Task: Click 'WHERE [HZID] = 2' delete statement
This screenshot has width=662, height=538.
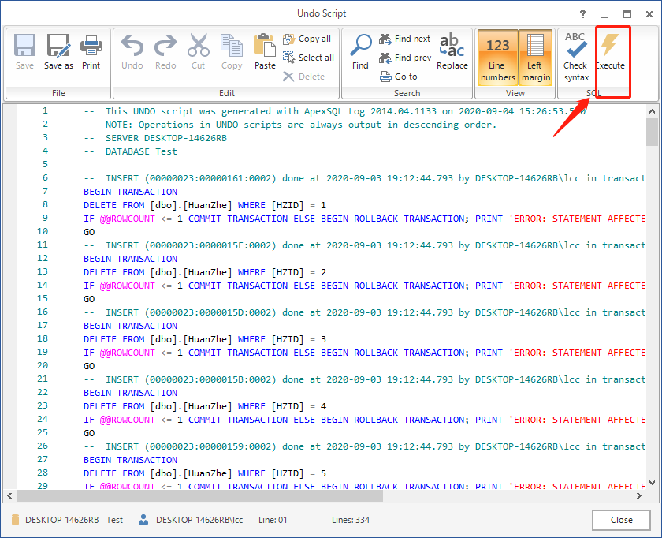Action: pos(205,272)
